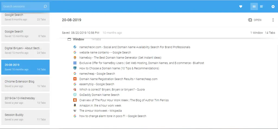Open namecheckr.com tab link
Image resolution: width=278 pixels, height=129 pixels.
click(135, 47)
